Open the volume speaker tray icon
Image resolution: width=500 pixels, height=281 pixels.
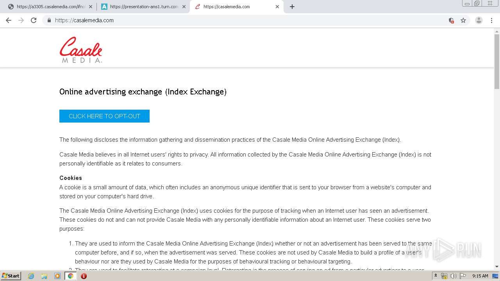click(x=453, y=276)
